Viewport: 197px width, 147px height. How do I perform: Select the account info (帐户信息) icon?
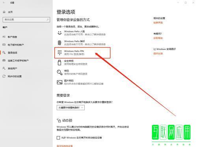[x=4, y=37]
